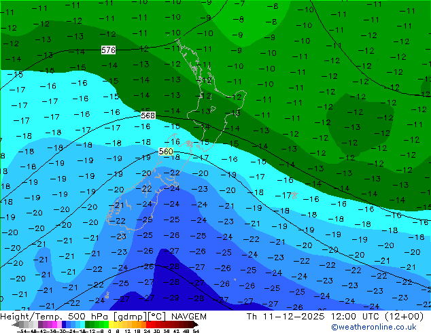Click the magenta swatch in color legend
431x333 pixels.
coord(54,324)
